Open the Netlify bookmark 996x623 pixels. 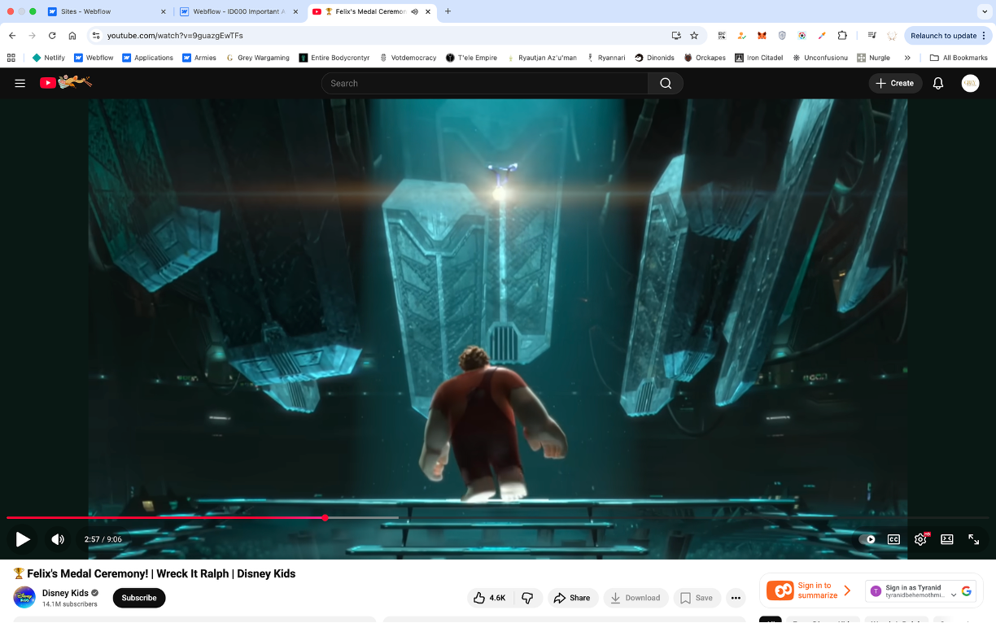49,58
